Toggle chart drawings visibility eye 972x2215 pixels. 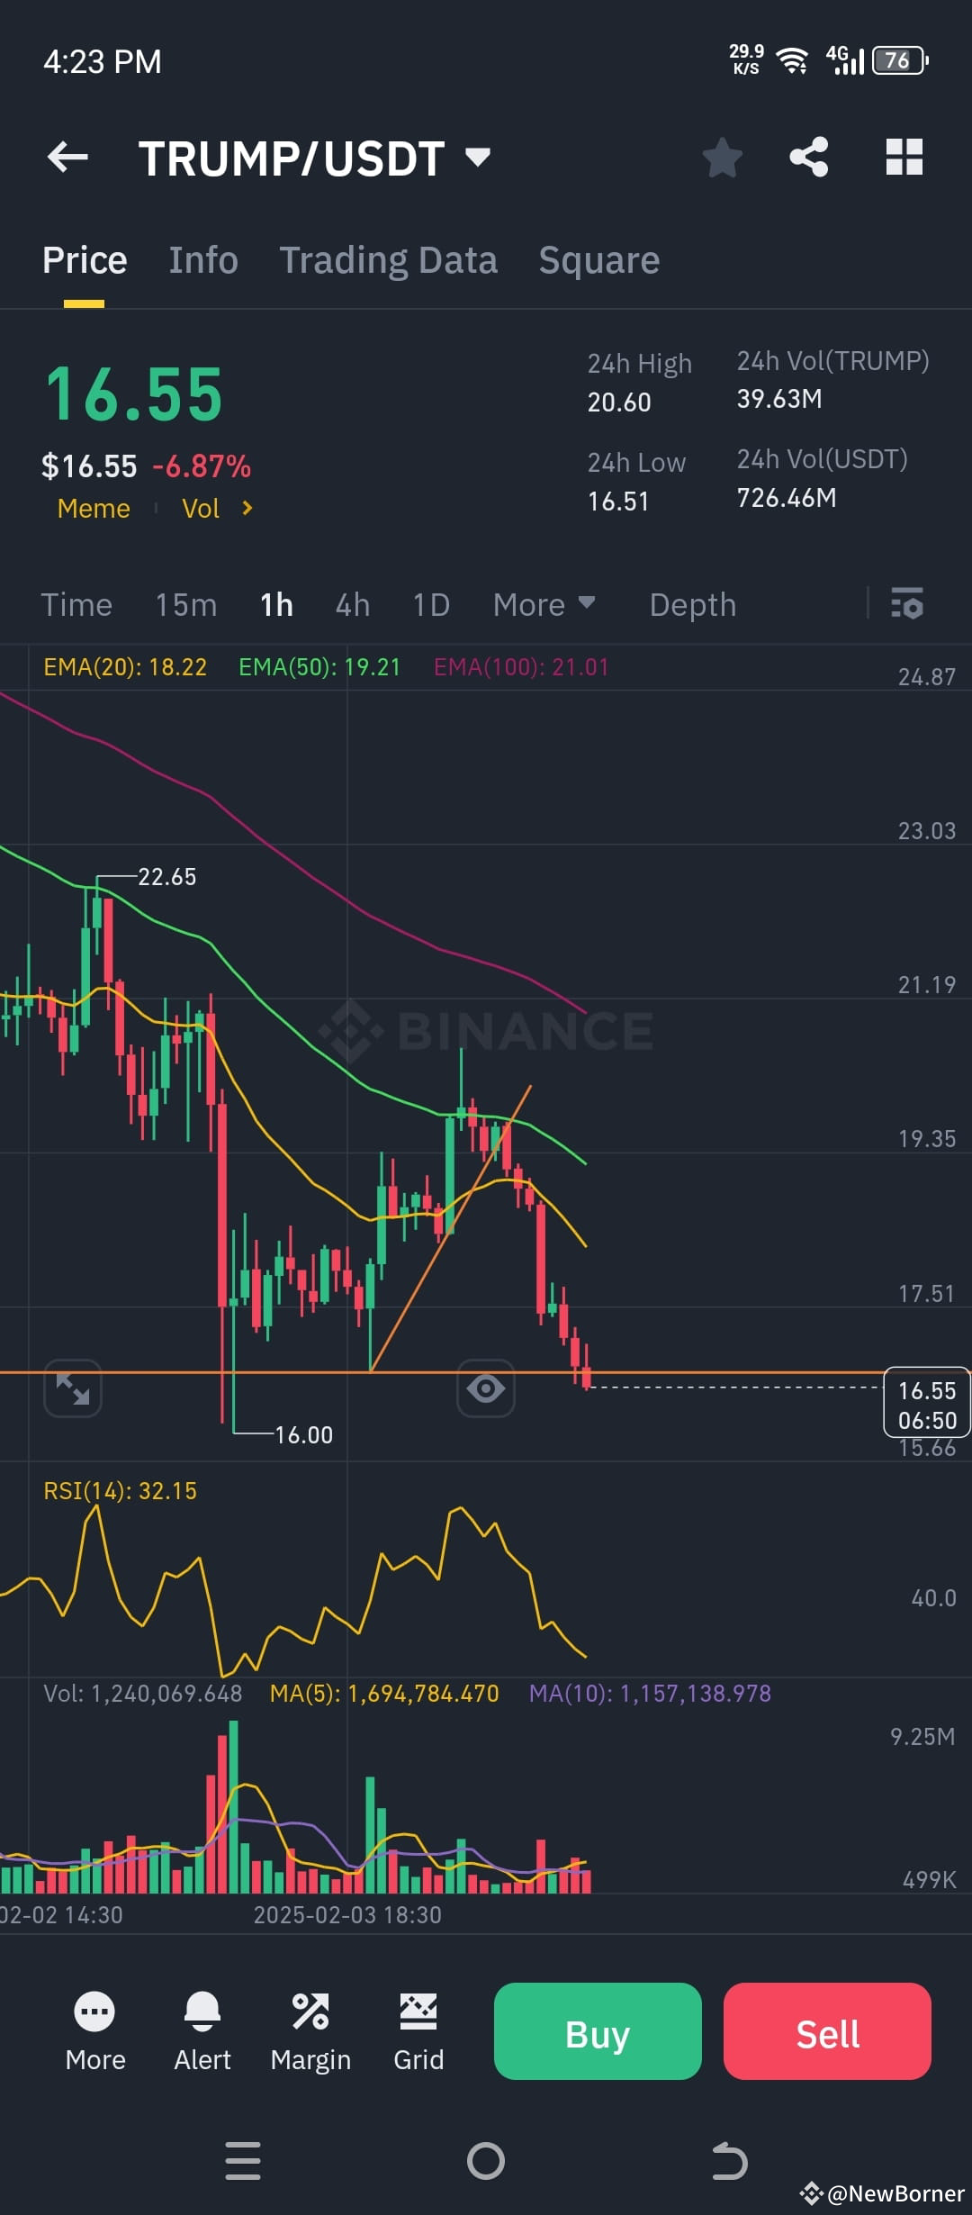pos(486,1388)
